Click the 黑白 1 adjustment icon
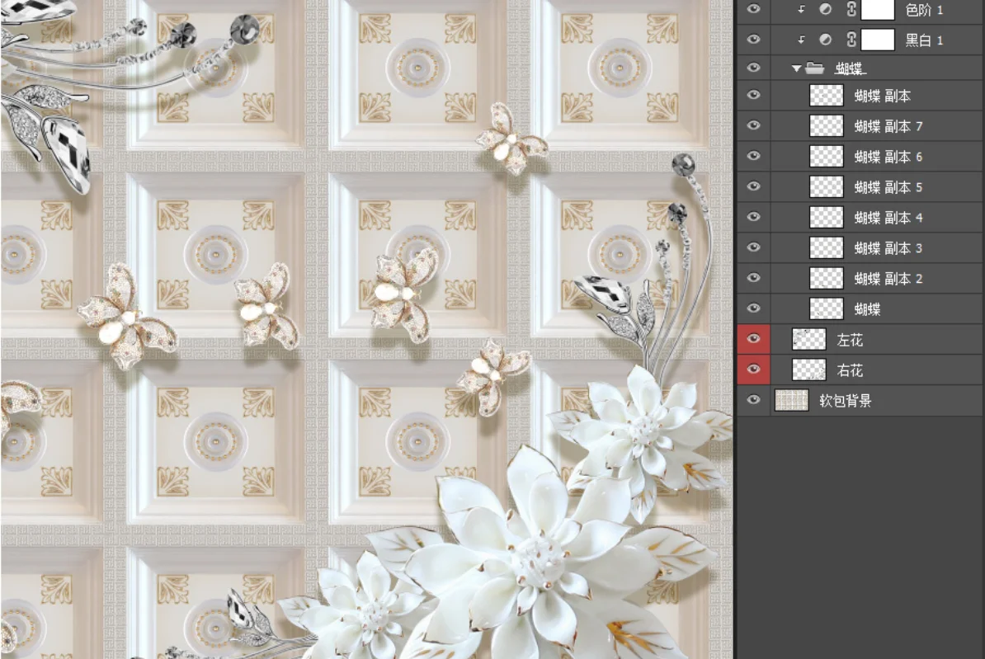 click(826, 39)
